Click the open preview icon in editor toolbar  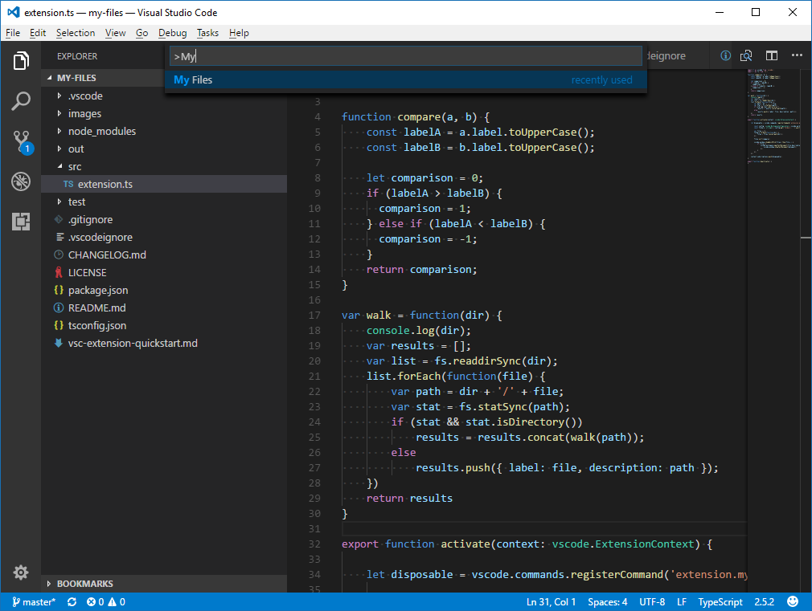(746, 55)
